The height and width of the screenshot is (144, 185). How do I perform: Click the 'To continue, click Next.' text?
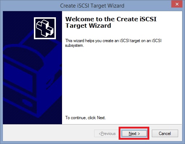point(85,118)
